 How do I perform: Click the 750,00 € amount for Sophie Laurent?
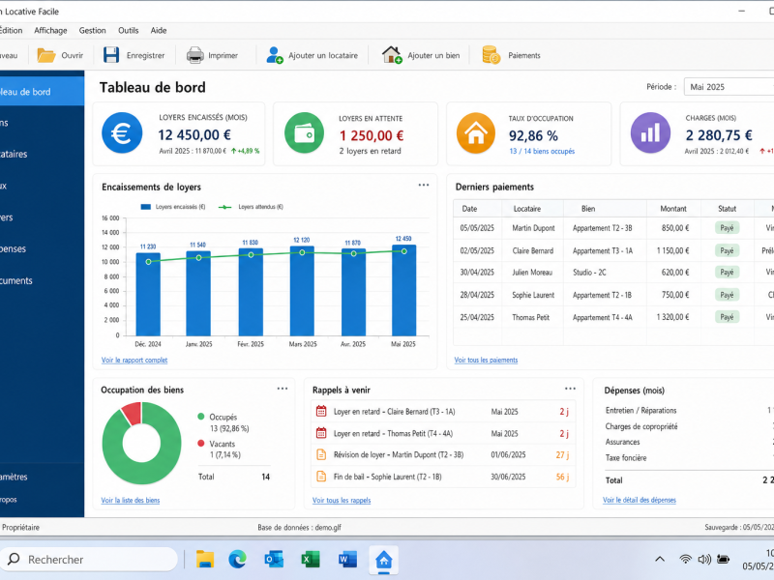pyautogui.click(x=675, y=295)
